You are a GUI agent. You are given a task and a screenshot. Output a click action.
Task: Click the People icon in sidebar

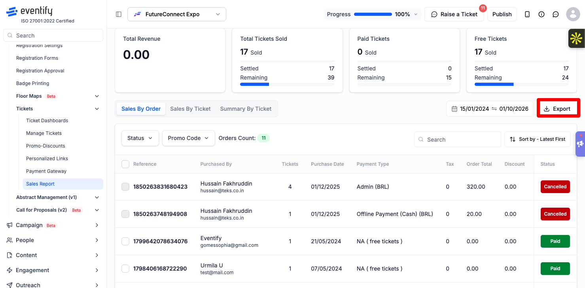(10, 240)
